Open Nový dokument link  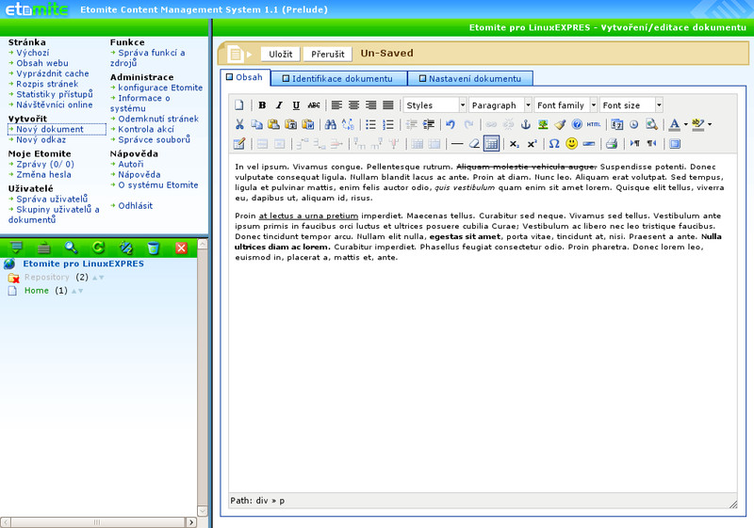(x=50, y=129)
